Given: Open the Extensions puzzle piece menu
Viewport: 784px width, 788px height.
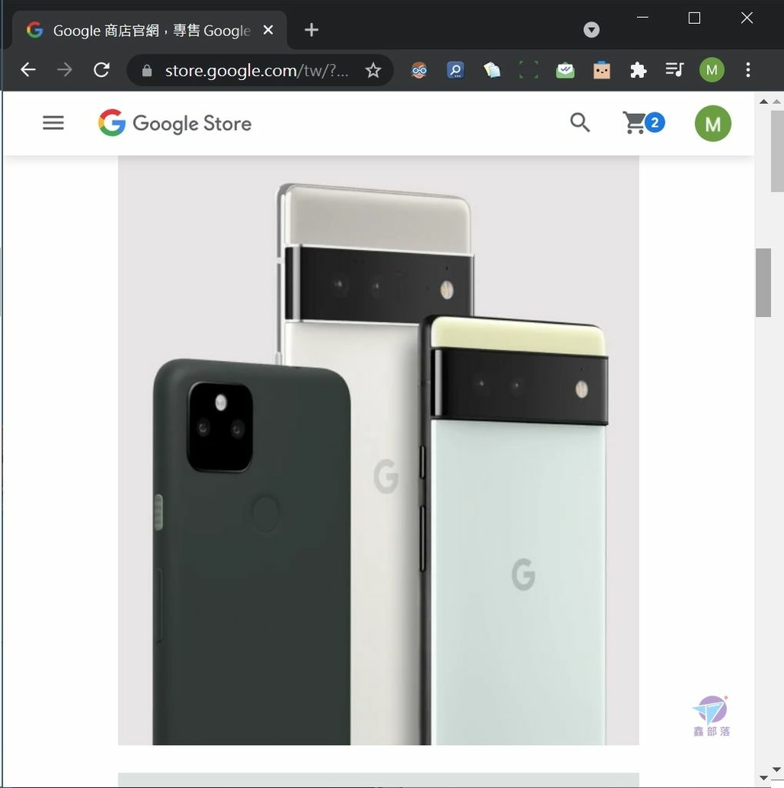Looking at the screenshot, I should (x=639, y=70).
